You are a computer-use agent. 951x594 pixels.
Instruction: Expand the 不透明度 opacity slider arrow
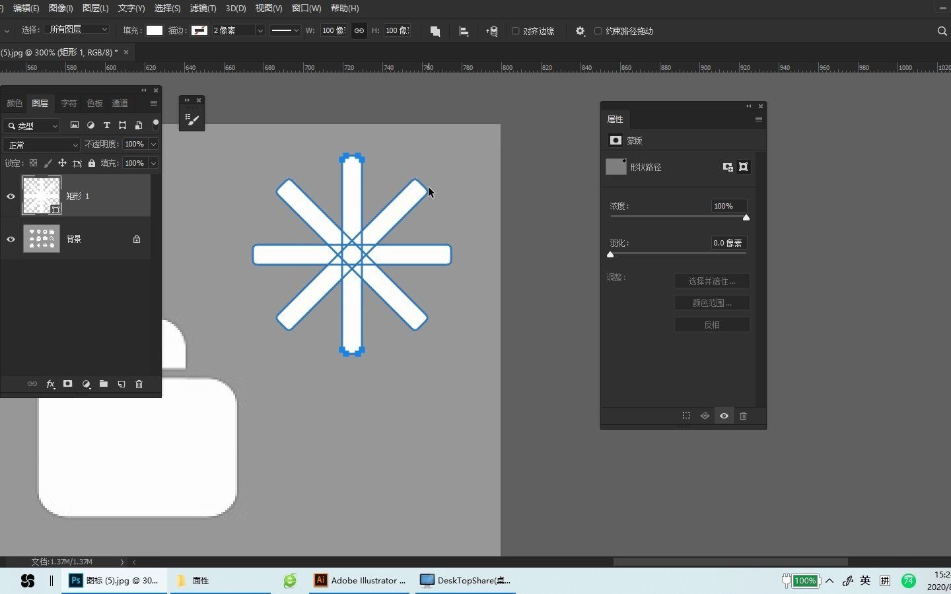tap(153, 144)
